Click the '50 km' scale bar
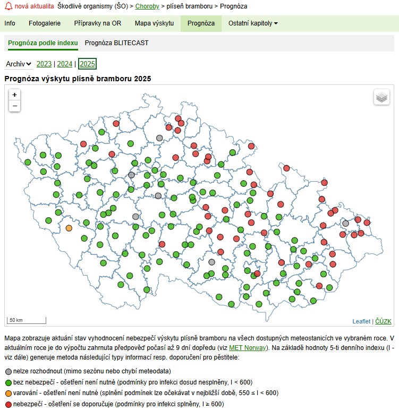399x410 pixels. (27, 320)
